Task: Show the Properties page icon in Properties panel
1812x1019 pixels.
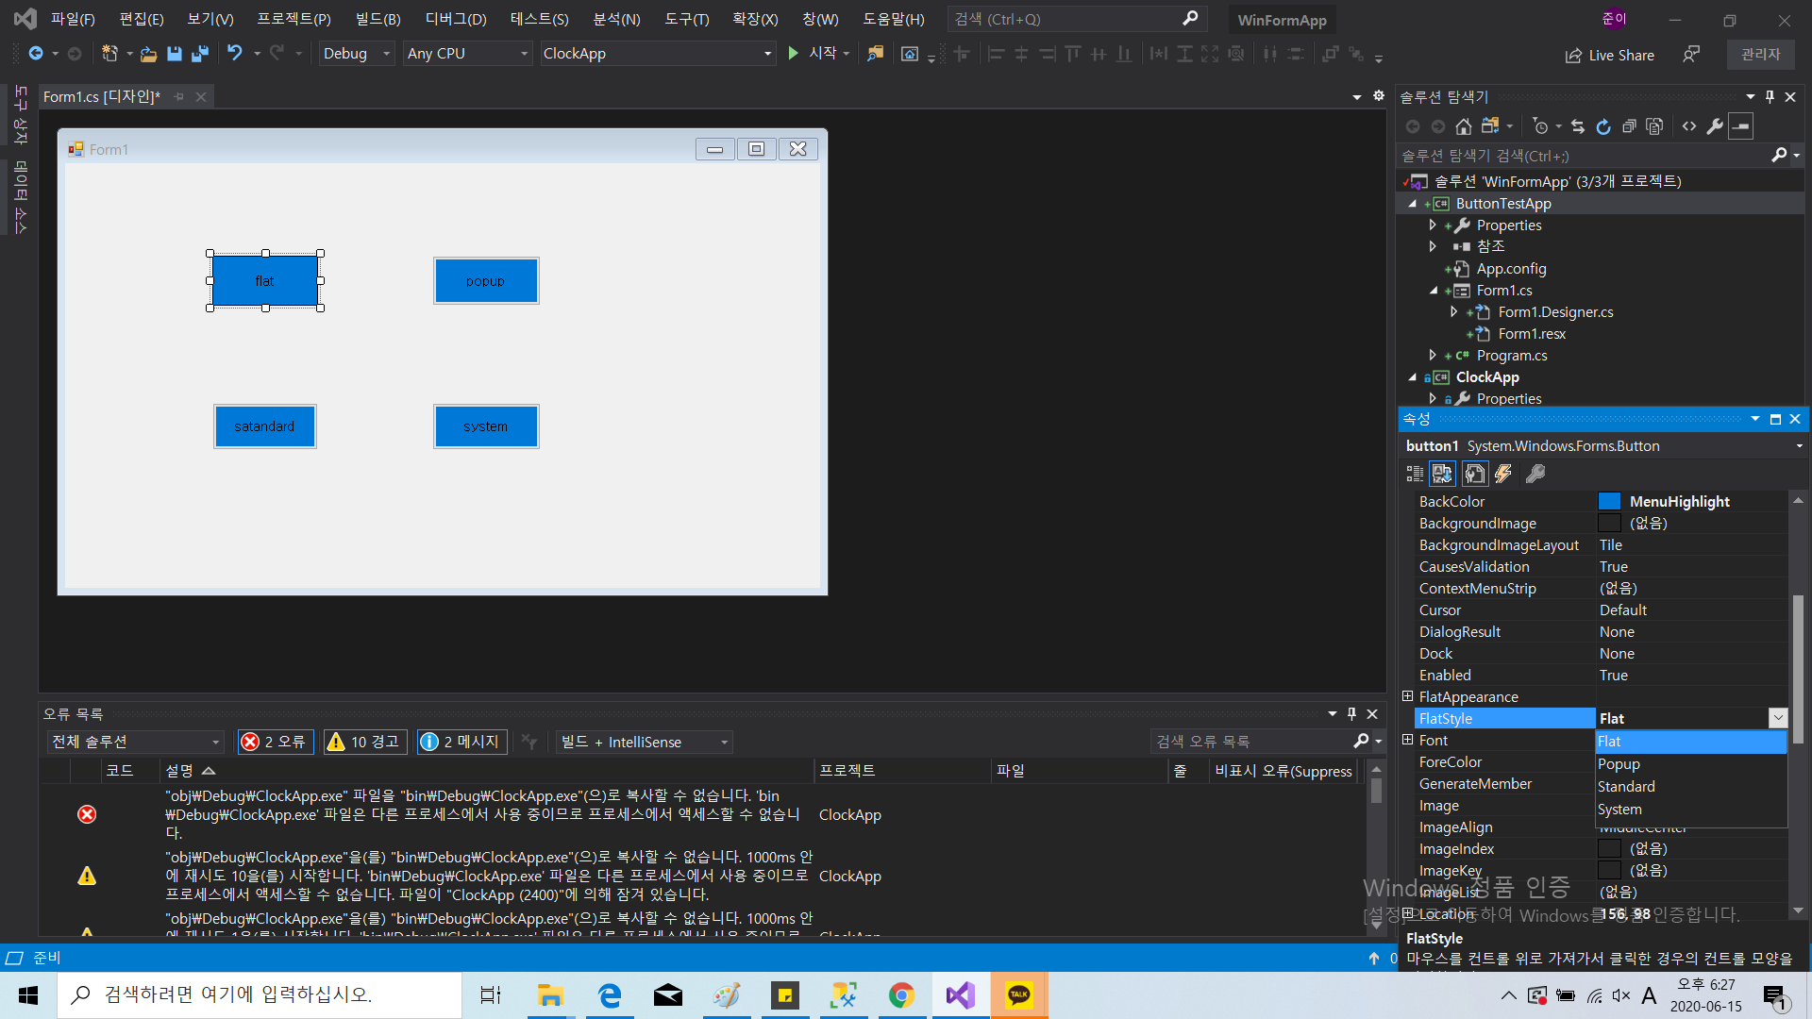Action: tap(1475, 474)
